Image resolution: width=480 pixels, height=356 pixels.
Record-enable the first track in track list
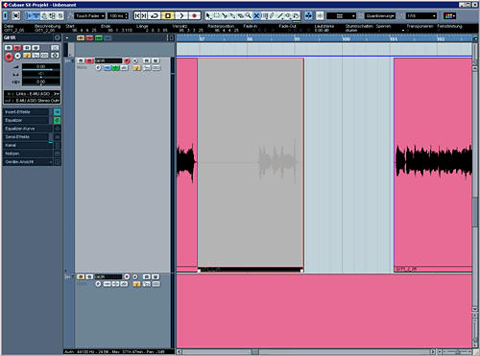pos(127,60)
